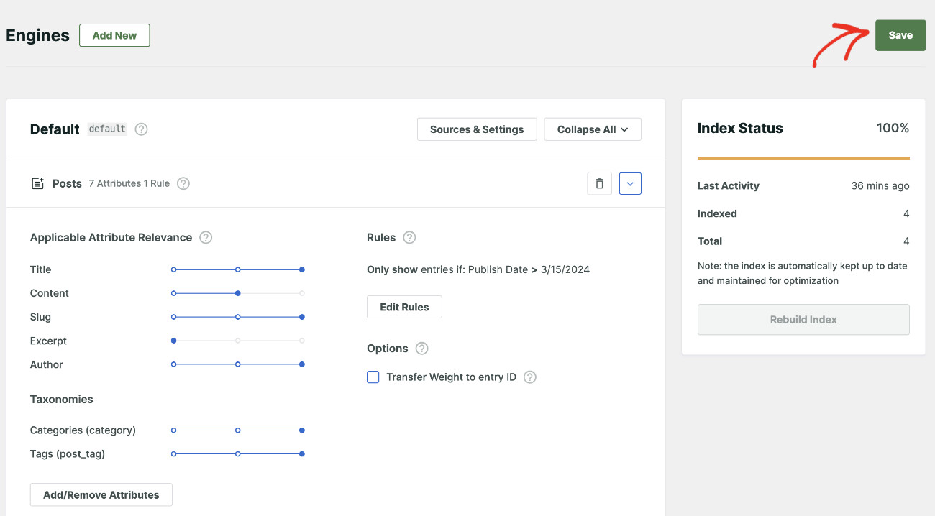This screenshot has height=516, width=935.
Task: Set Categories relevance slider to middle point
Action: (x=238, y=430)
